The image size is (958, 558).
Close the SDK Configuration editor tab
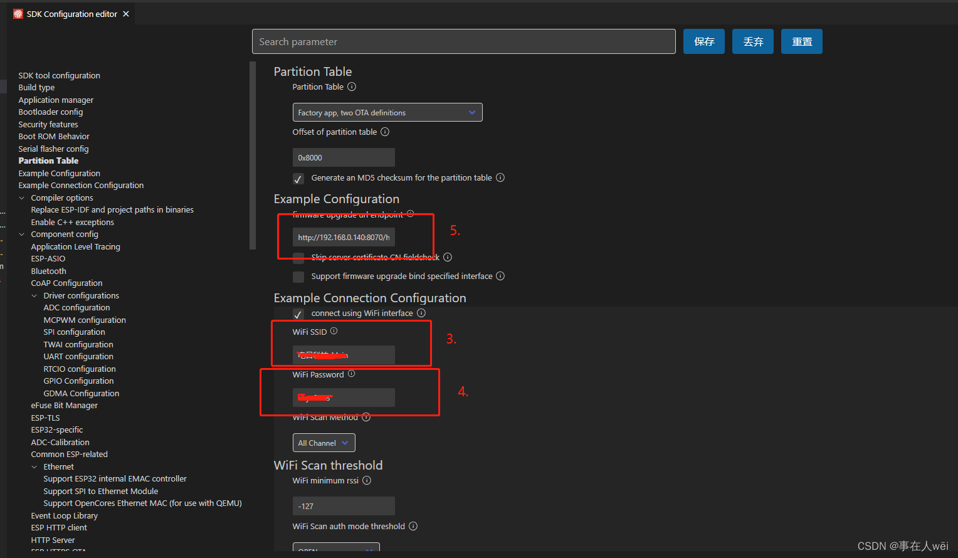coord(126,14)
